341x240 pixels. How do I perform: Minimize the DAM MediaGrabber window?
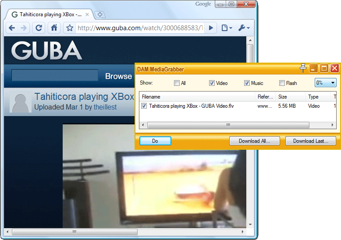(313, 68)
